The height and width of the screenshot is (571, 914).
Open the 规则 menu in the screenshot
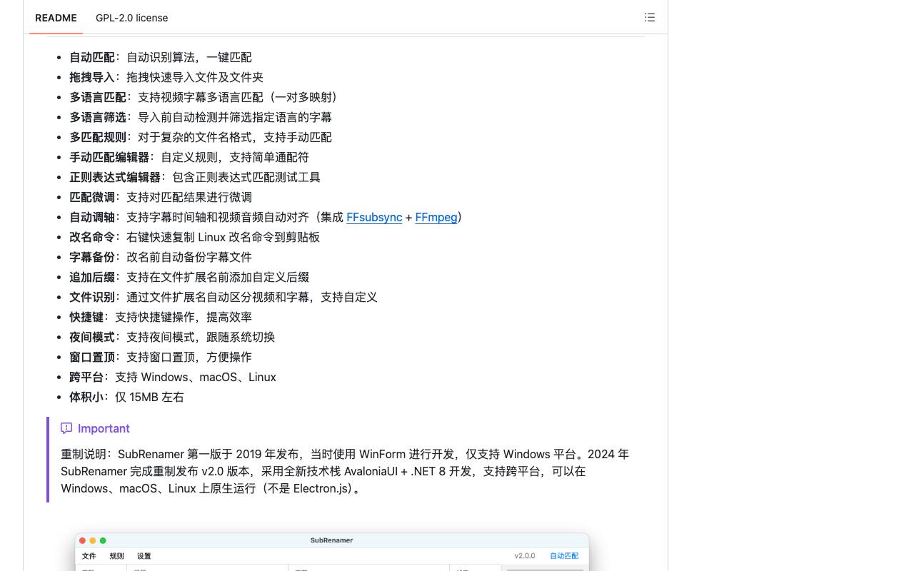pos(116,556)
